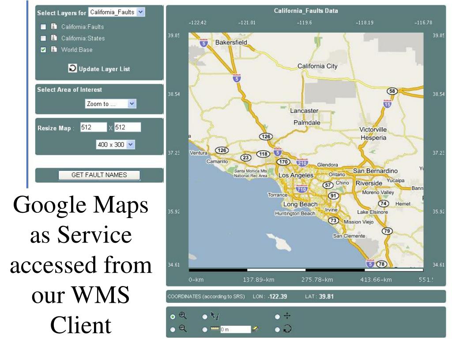Click the Long Beach label on the map
Screen dimensions: 452x339
(x=300, y=204)
